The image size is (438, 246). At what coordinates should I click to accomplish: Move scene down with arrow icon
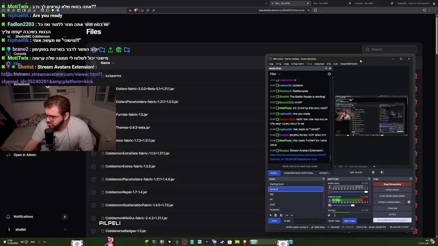(x=292, y=215)
